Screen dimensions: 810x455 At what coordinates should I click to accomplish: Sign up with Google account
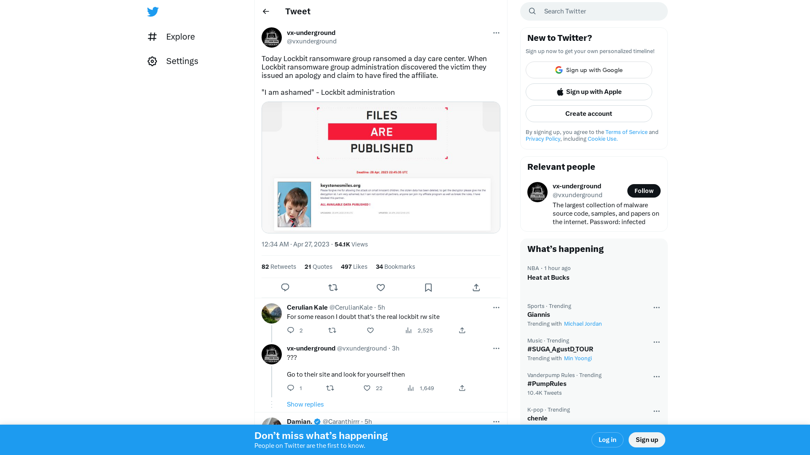589,70
